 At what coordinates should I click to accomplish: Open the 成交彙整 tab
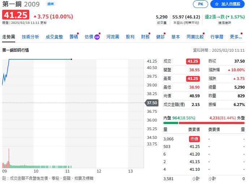[54, 37]
